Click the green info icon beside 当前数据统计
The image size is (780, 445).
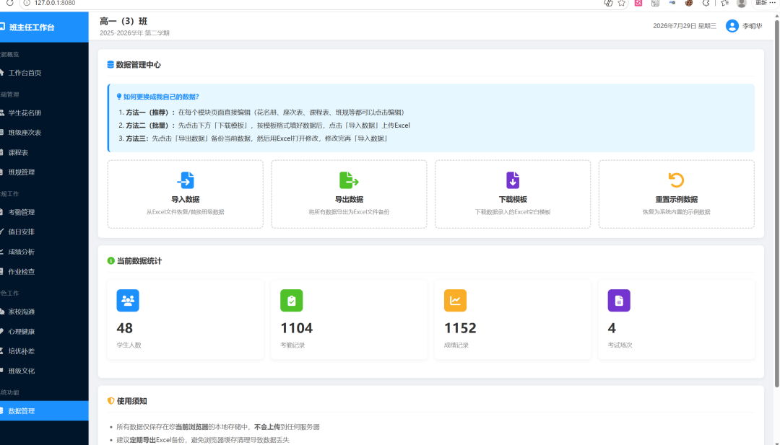pos(111,261)
